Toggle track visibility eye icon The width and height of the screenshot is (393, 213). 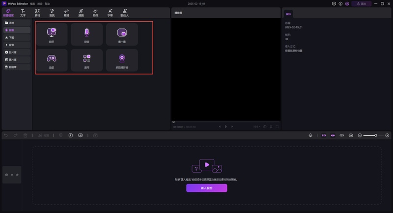point(12,175)
